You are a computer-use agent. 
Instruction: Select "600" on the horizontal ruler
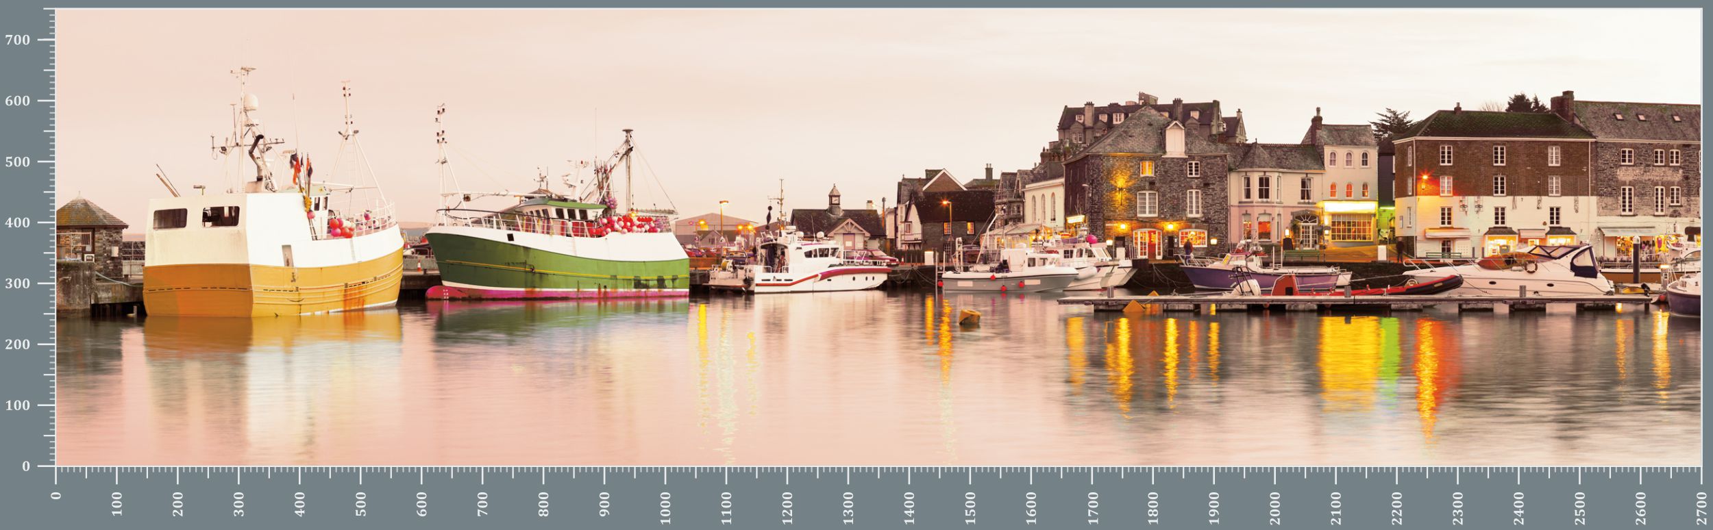click(x=422, y=503)
